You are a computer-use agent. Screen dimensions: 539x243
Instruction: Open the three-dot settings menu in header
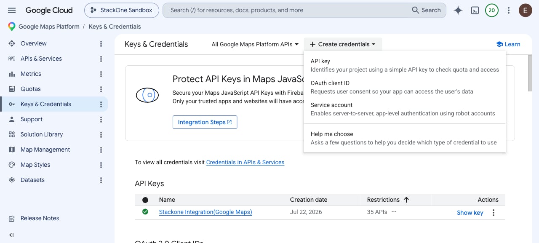pyautogui.click(x=509, y=10)
